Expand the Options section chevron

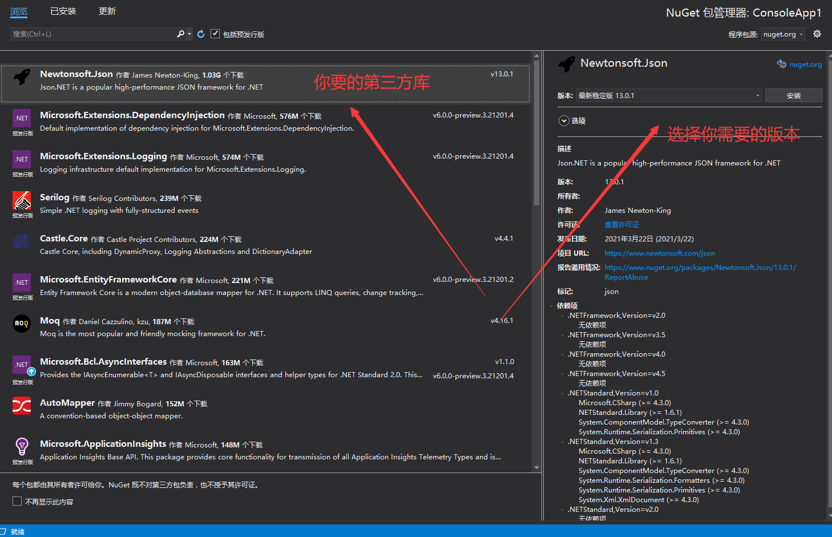pos(564,120)
